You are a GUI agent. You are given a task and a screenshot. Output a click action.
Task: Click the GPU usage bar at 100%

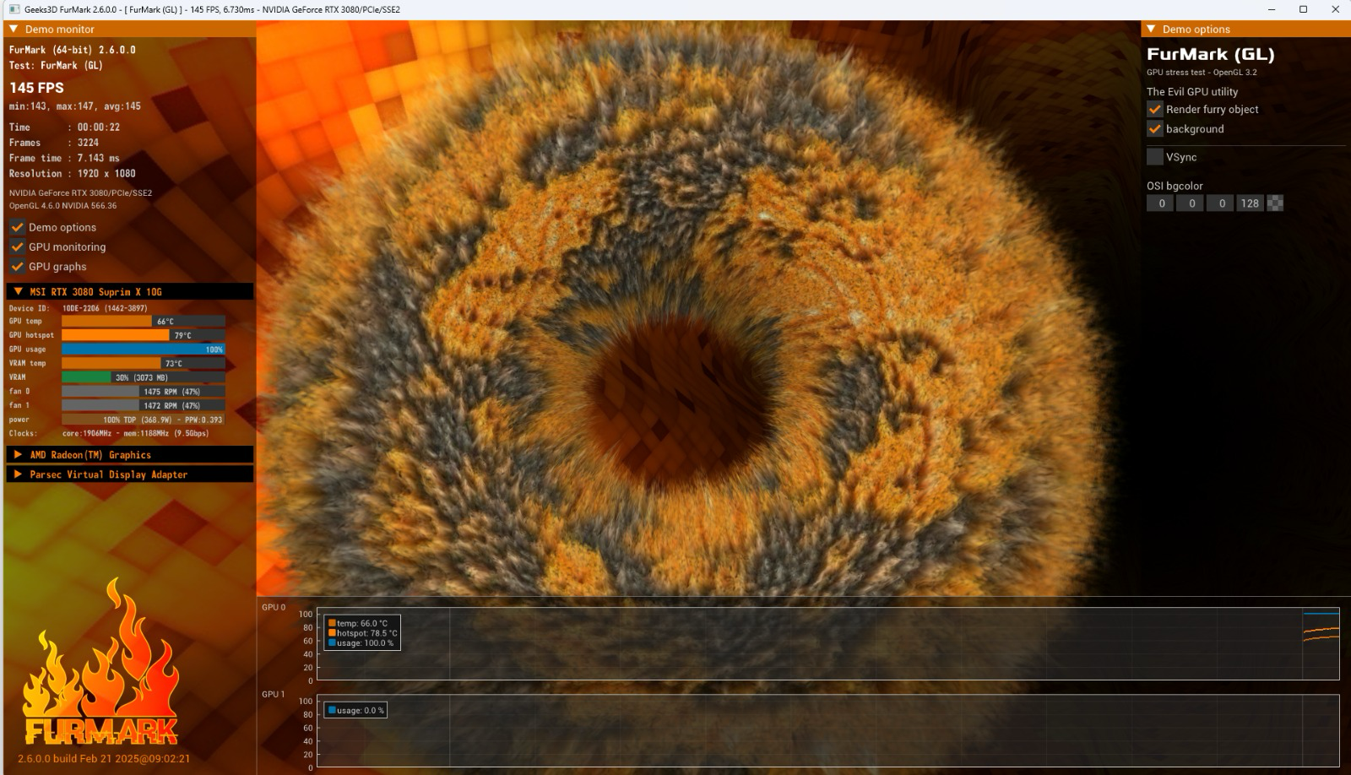point(144,350)
